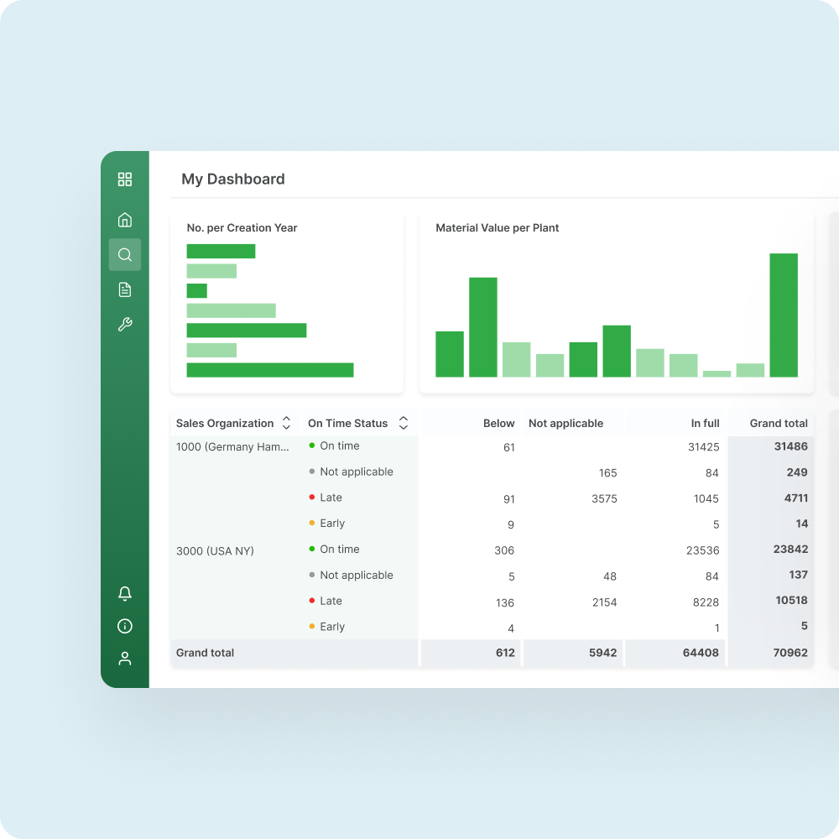Viewport: 839px width, 839px height.
Task: Open the document reports icon in sidebar
Action: pos(125,289)
